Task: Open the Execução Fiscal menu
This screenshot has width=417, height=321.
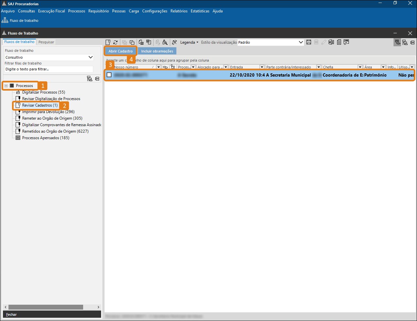Action: pyautogui.click(x=51, y=11)
